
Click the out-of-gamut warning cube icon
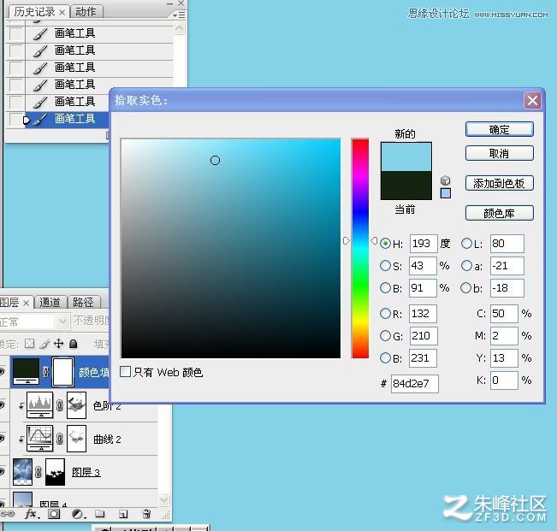(445, 180)
